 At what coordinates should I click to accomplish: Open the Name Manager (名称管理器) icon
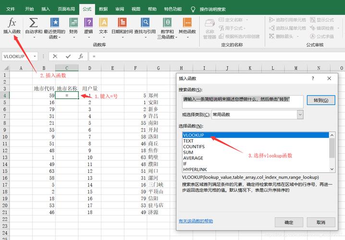(x=209, y=24)
